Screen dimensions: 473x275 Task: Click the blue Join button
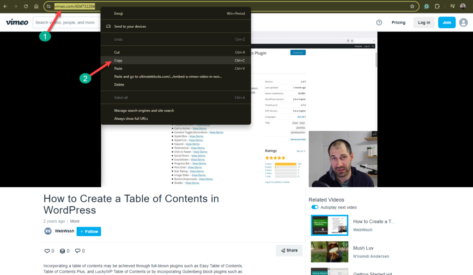point(447,22)
